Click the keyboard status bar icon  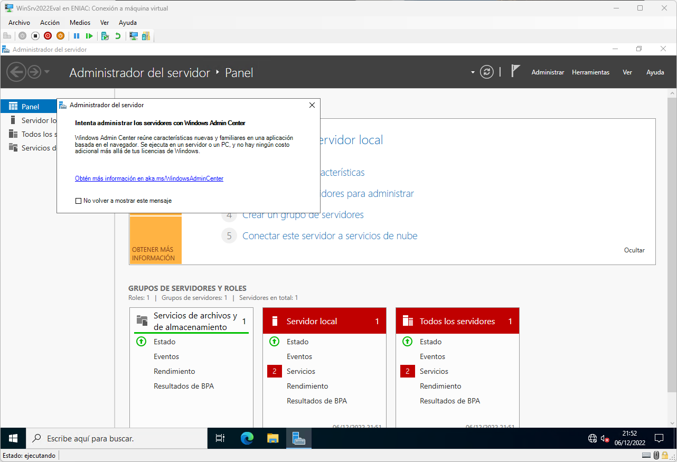pyautogui.click(x=646, y=456)
